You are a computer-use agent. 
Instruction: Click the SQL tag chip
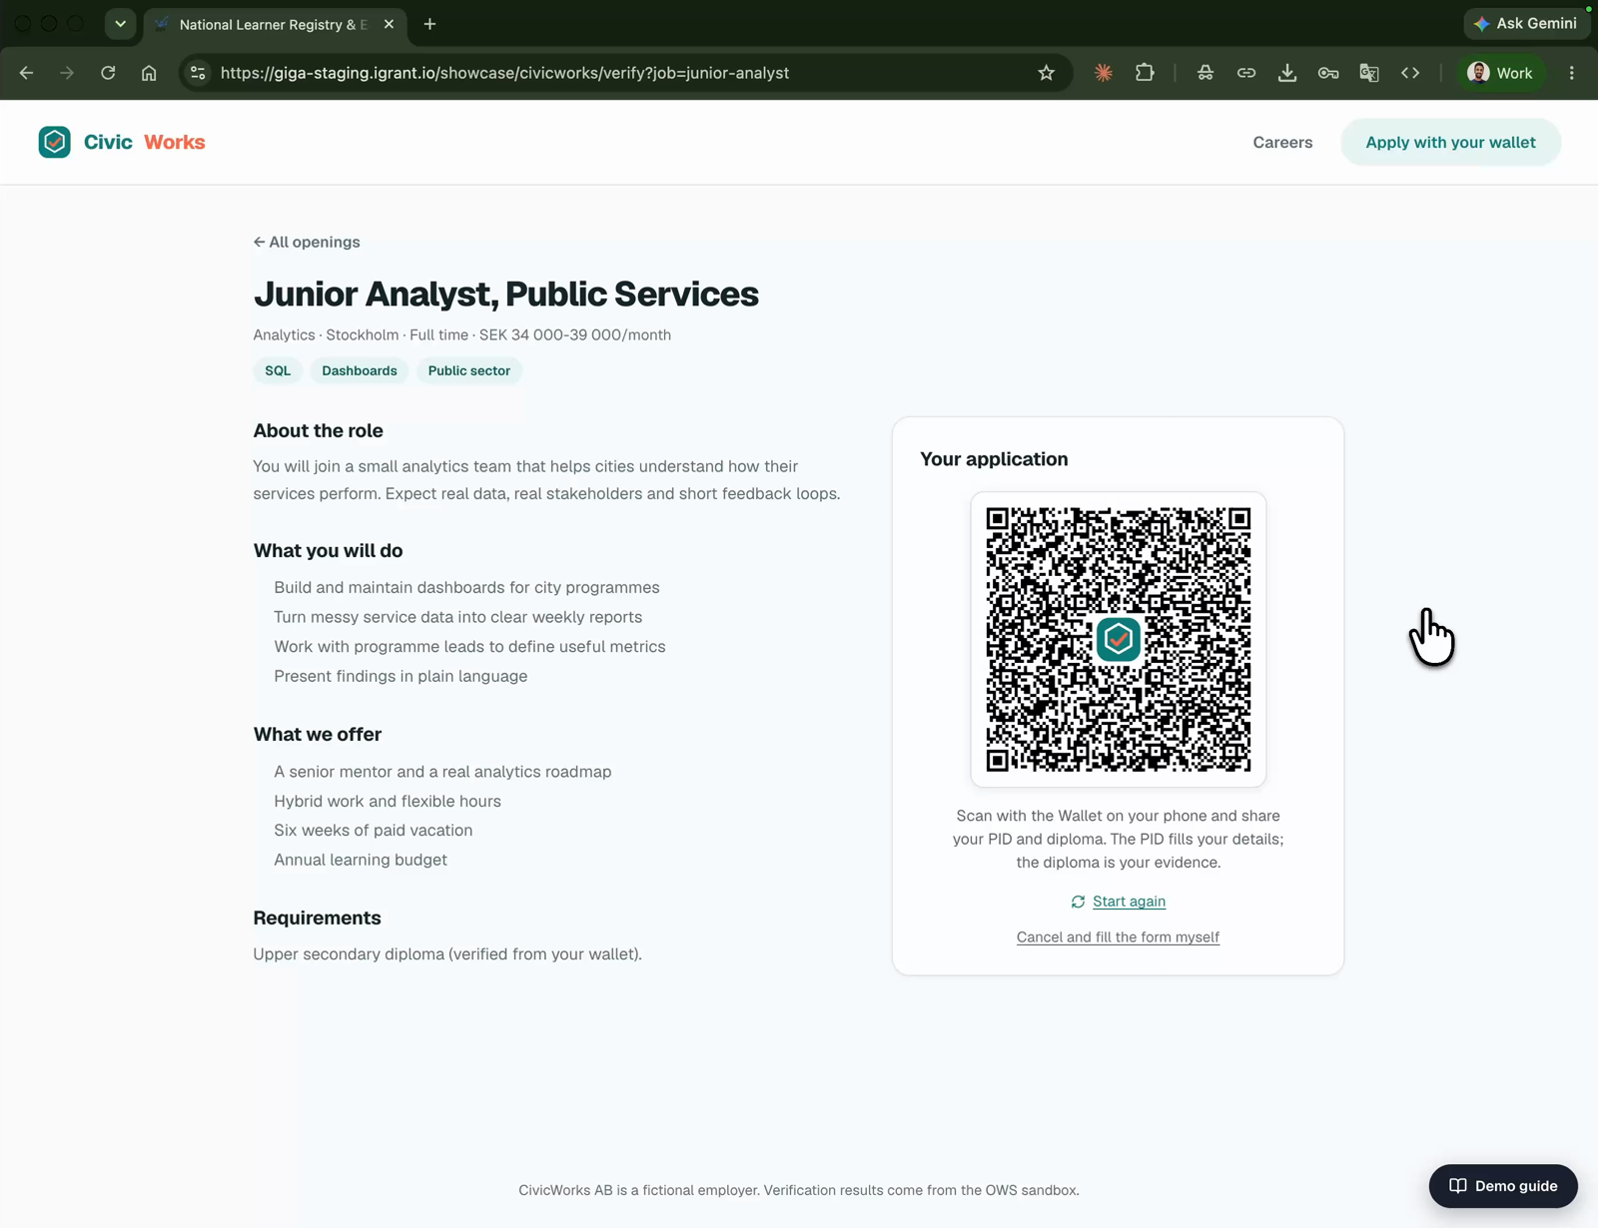278,370
